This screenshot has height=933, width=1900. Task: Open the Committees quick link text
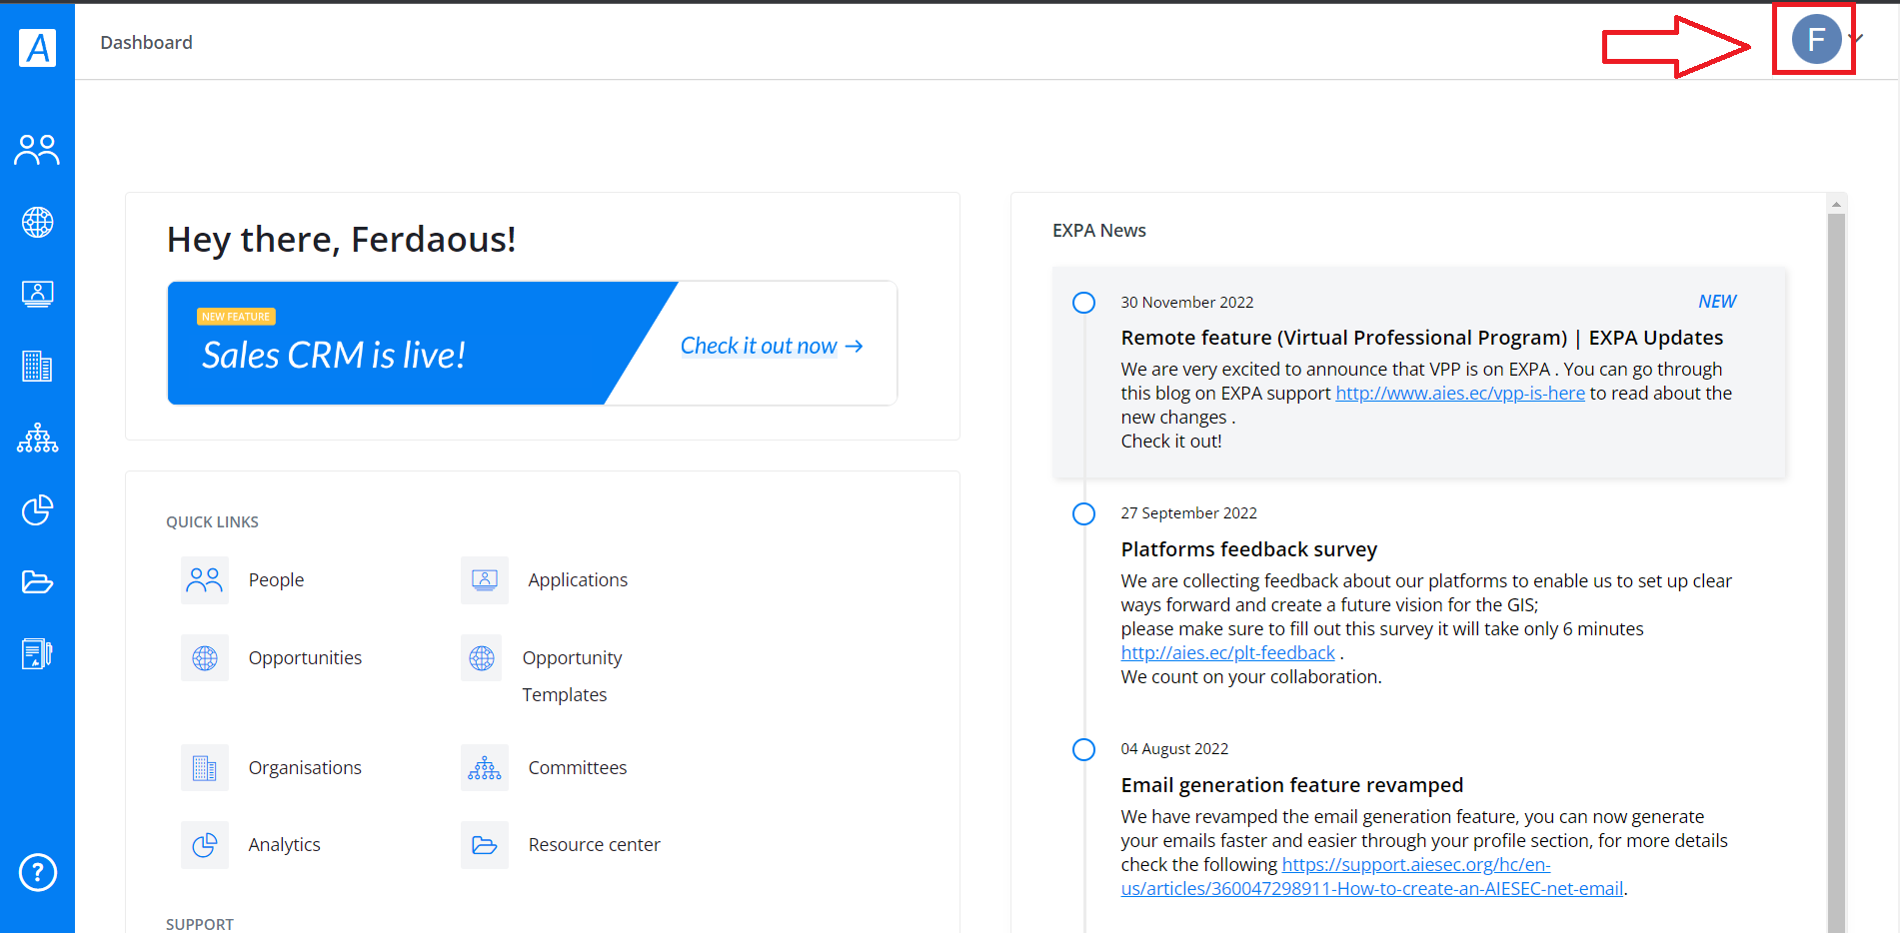click(578, 768)
